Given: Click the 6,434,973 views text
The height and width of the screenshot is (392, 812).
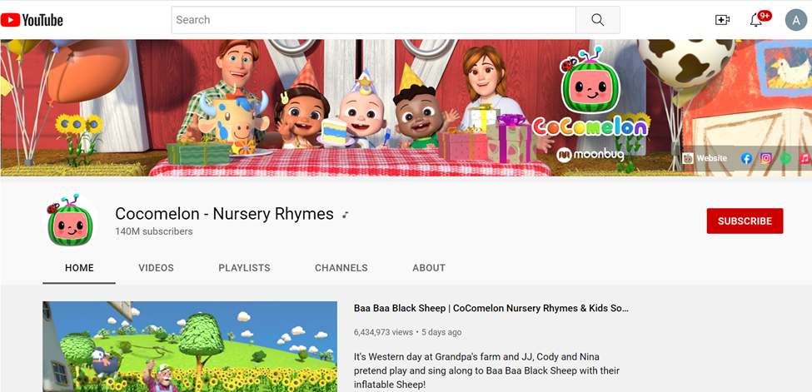Looking at the screenshot, I should tap(383, 332).
